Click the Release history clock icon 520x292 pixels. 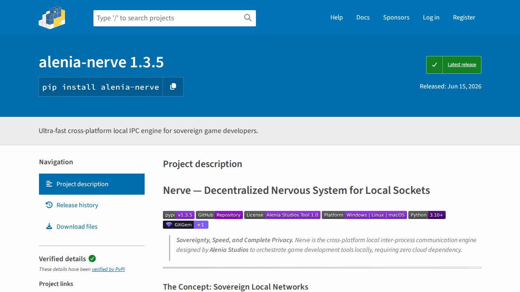point(49,205)
